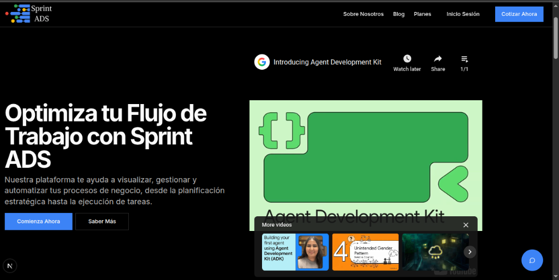Open the rainy cloud video thumbnail
Image resolution: width=559 pixels, height=280 pixels.
[435, 252]
